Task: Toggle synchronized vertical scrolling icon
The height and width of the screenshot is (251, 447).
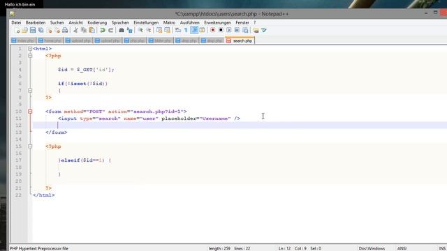Action: coord(159,30)
